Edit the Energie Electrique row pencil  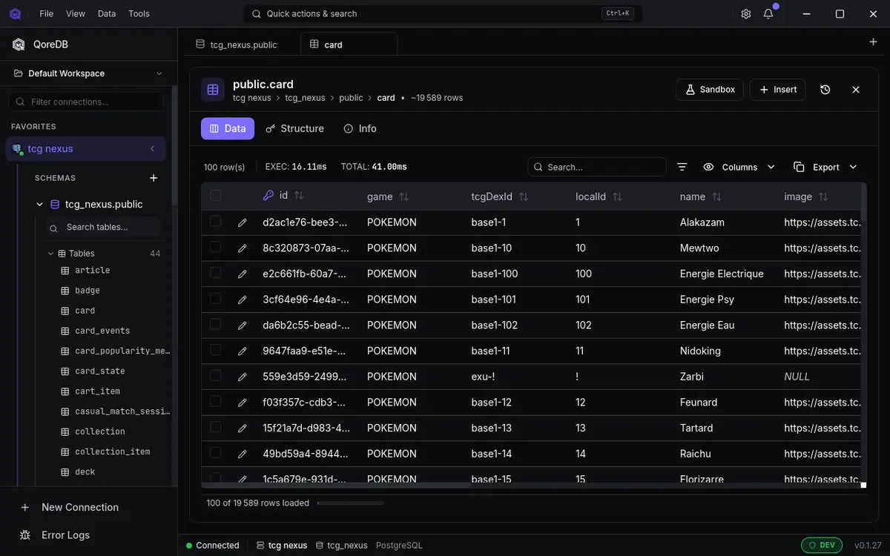[242, 274]
